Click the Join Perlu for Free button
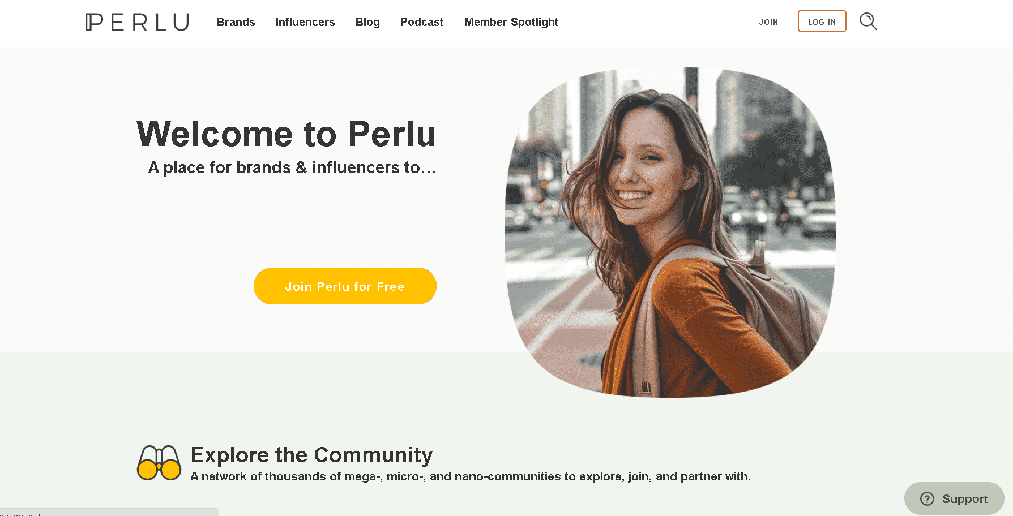The height and width of the screenshot is (516, 1013). 345,286
